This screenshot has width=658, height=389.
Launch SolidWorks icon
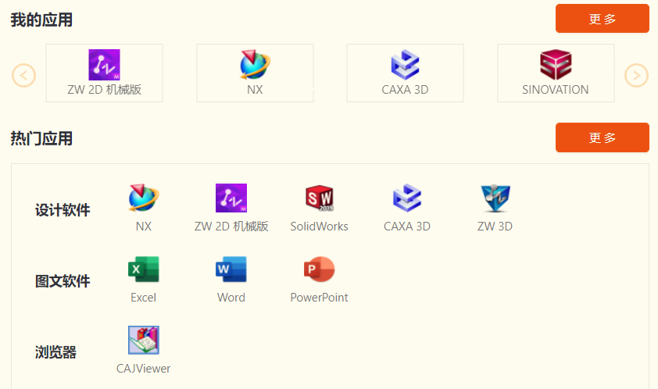(320, 198)
